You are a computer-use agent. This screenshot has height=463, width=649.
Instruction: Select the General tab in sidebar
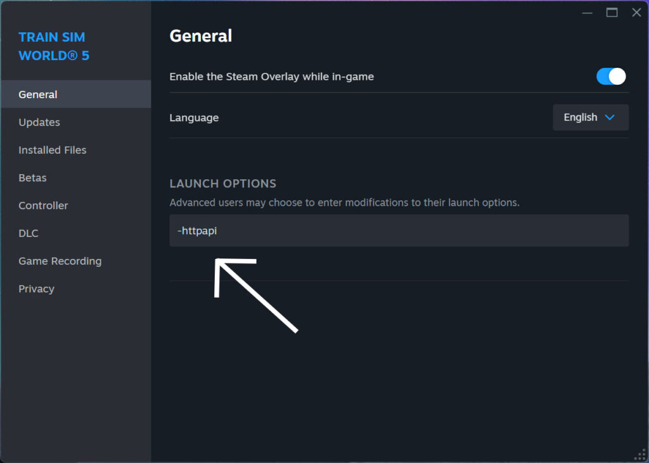76,94
